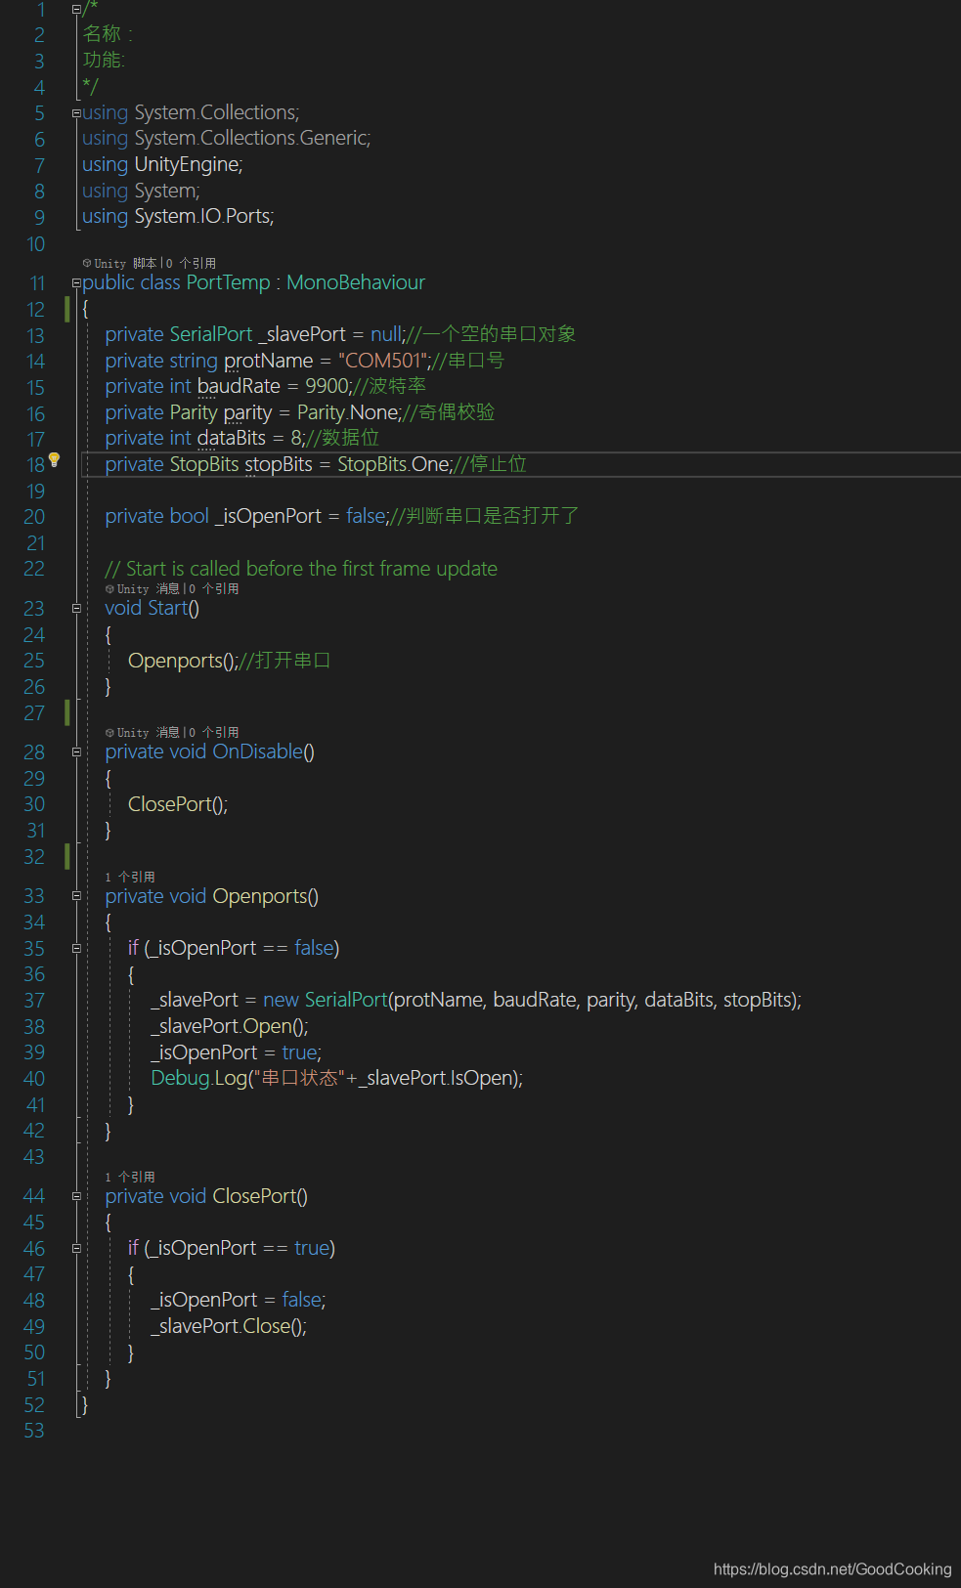Click the Openports() call inside Start
This screenshot has width=961, height=1588.
[x=183, y=661]
